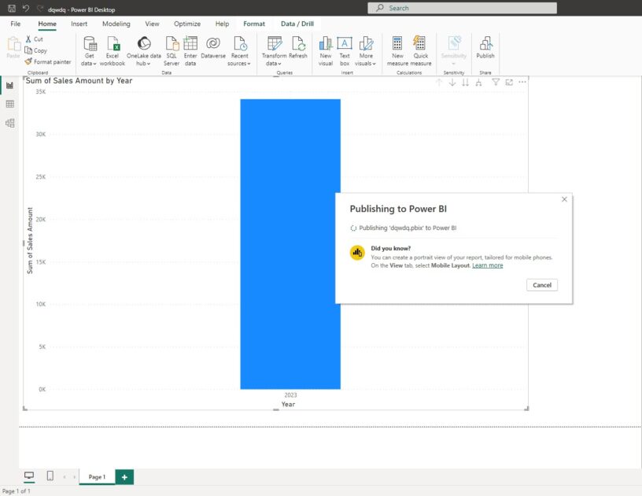642x496 pixels.
Task: Switch to the Modeling ribbon tab
Action: click(x=116, y=24)
